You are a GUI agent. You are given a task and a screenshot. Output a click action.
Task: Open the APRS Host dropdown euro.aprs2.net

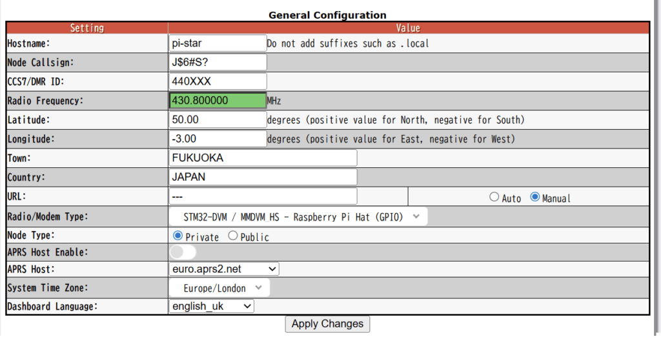pos(224,269)
